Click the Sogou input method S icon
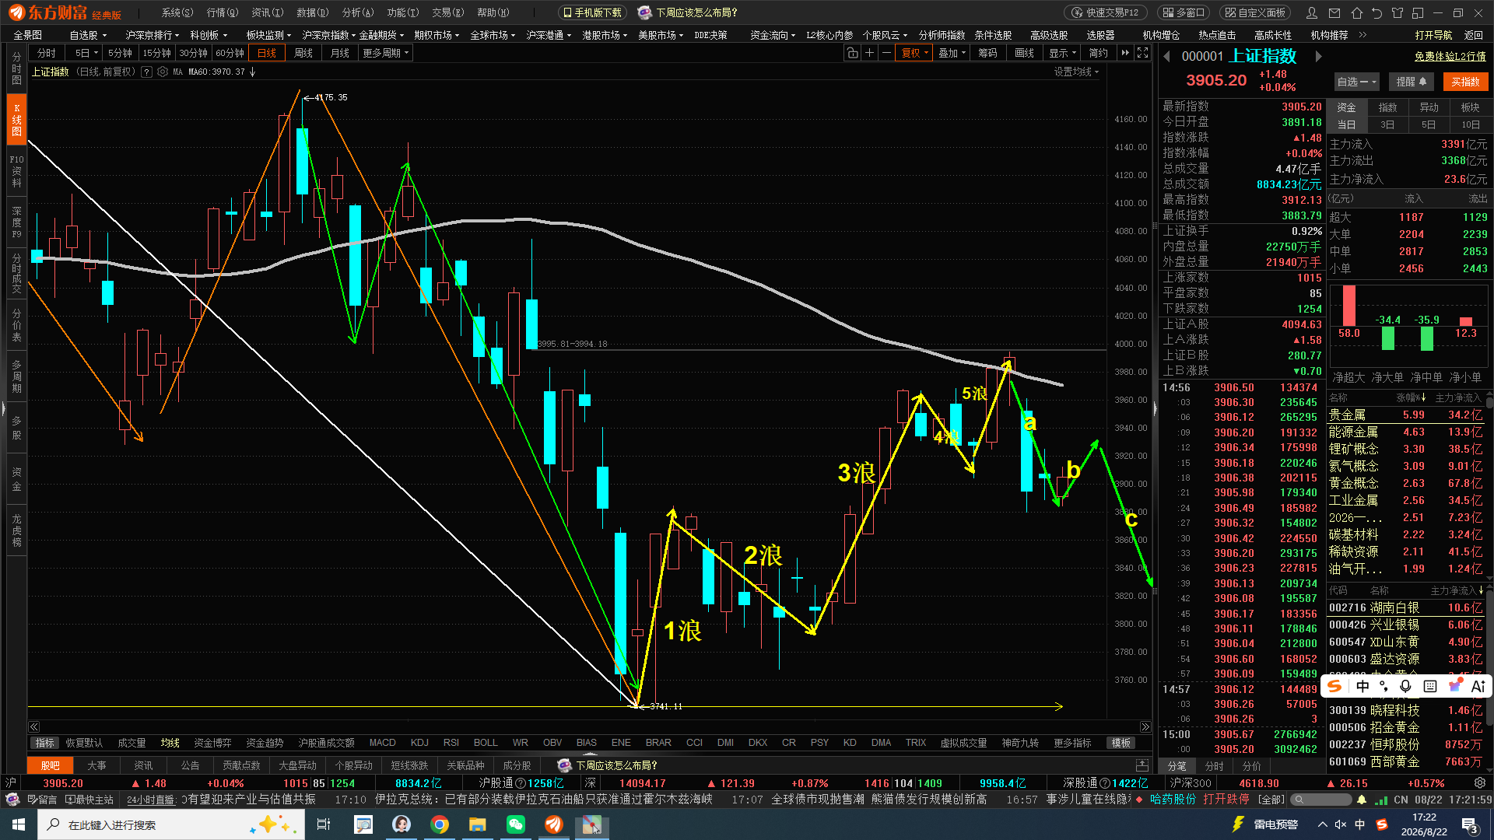 point(1334,686)
